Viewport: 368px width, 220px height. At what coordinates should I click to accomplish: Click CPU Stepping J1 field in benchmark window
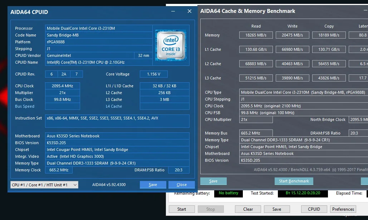tap(304, 99)
